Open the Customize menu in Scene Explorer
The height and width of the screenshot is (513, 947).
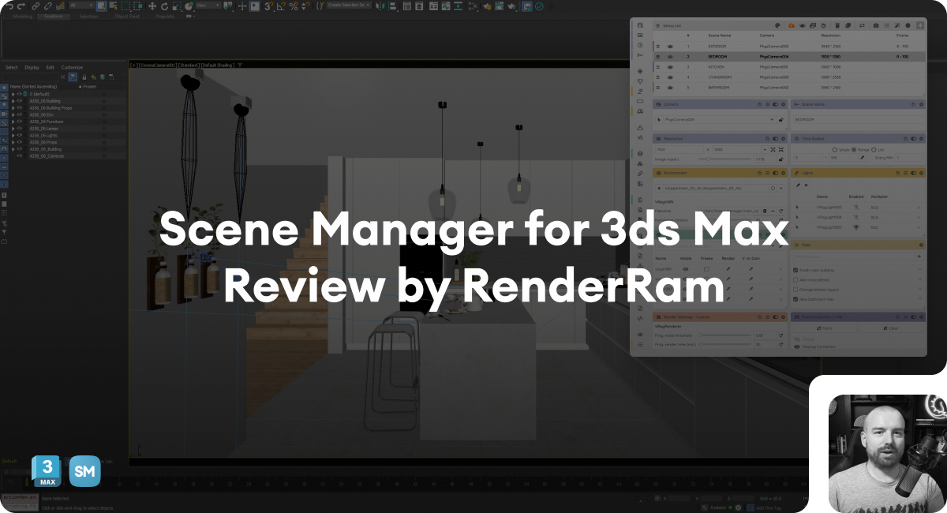point(72,68)
